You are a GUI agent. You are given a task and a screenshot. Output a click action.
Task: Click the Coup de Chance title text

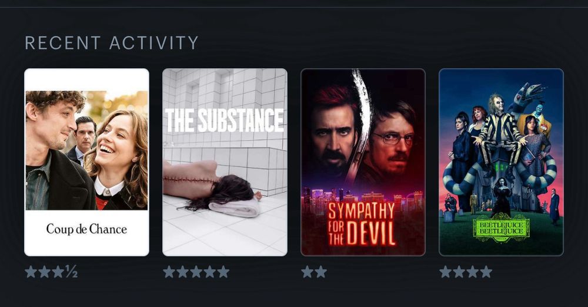(x=86, y=229)
